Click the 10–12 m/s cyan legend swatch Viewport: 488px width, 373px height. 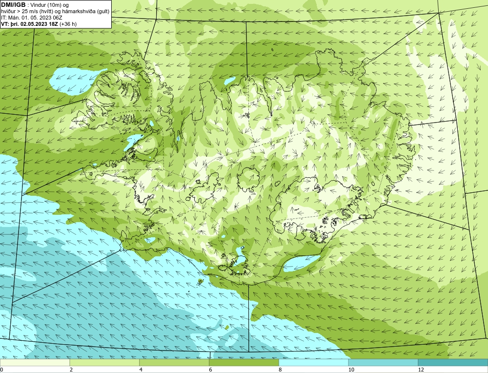click(x=384, y=362)
